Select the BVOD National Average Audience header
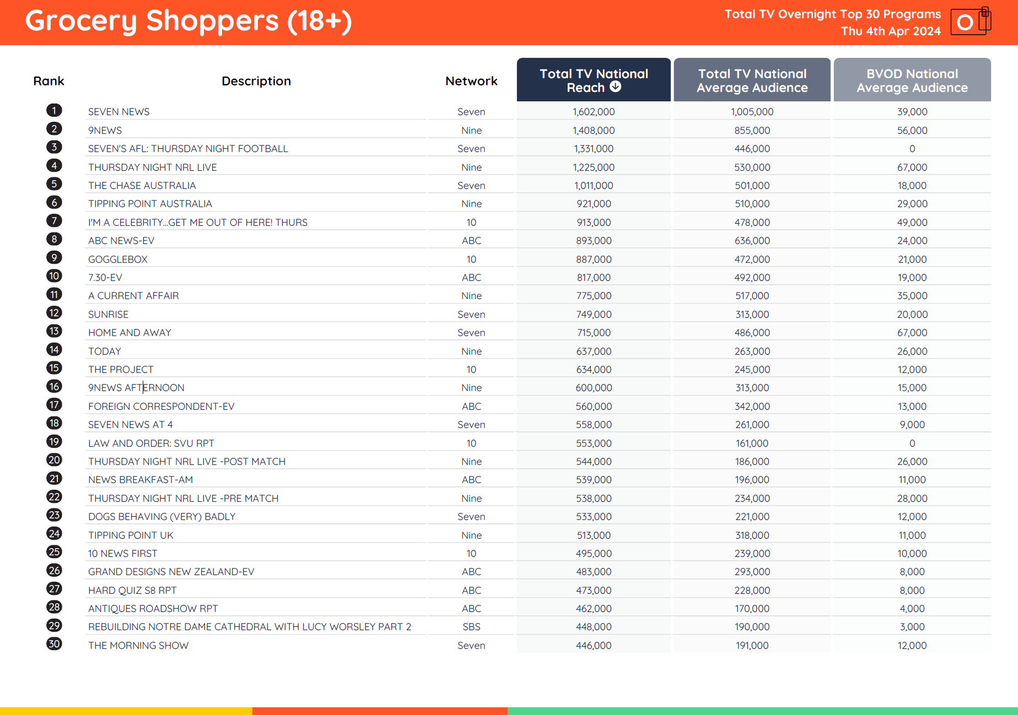This screenshot has width=1018, height=715. (912, 80)
